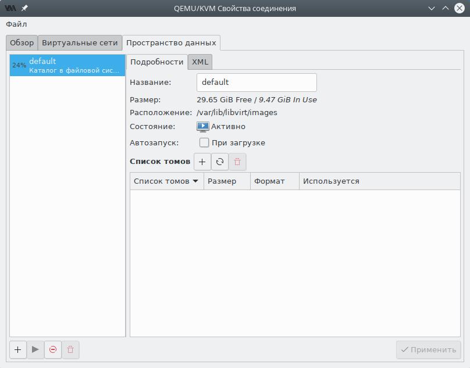Refresh the volume list

click(220, 162)
